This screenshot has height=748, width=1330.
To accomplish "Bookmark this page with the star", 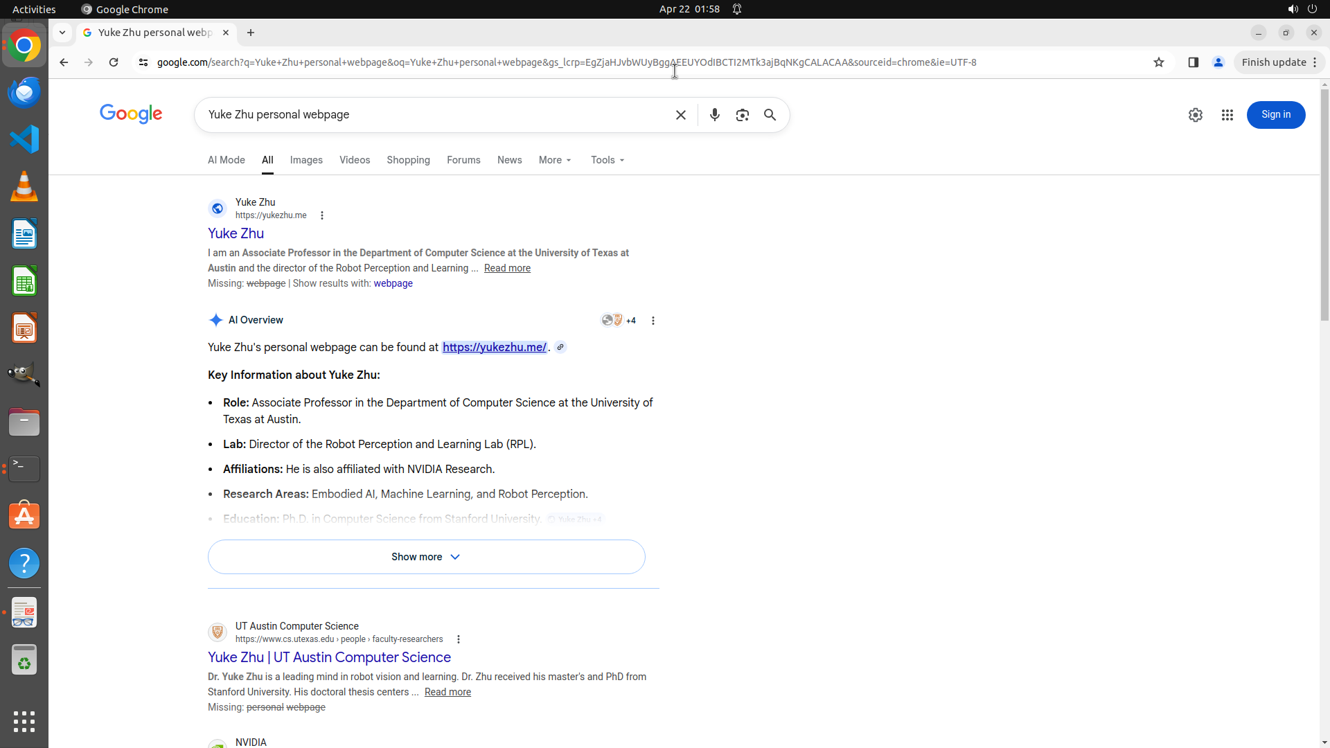I will coord(1159,62).
